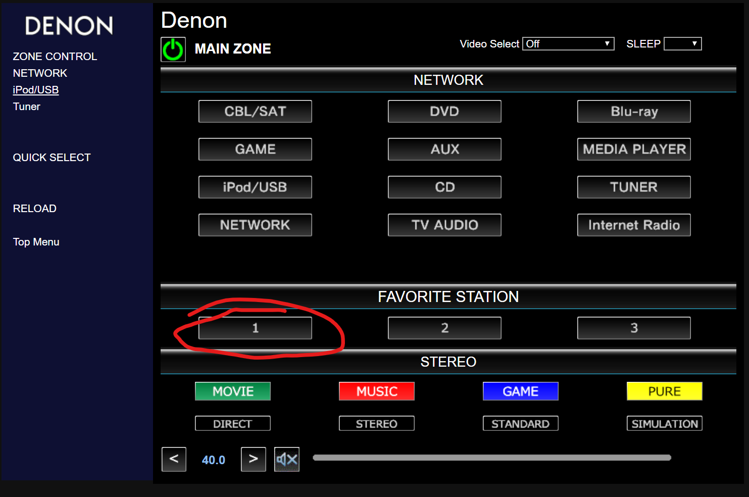The image size is (749, 497).
Task: Click the volume slider bar
Action: pyautogui.click(x=492, y=458)
